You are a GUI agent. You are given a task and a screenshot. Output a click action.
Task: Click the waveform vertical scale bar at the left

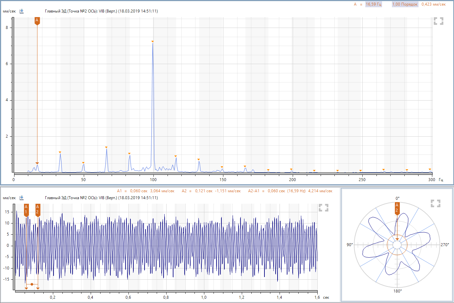point(14,247)
